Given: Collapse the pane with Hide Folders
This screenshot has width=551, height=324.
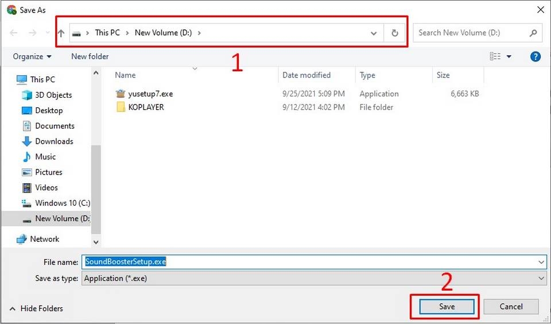Looking at the screenshot, I should pos(36,308).
